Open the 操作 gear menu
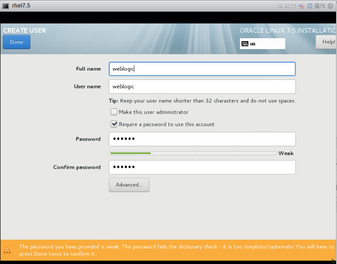This screenshot has height=264, width=337. click(316, 6)
